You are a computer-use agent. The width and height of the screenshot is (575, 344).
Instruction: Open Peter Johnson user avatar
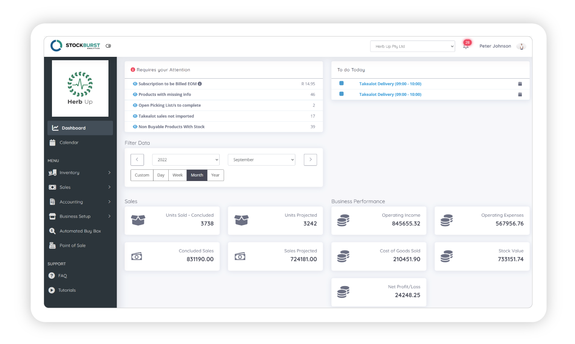point(522,46)
